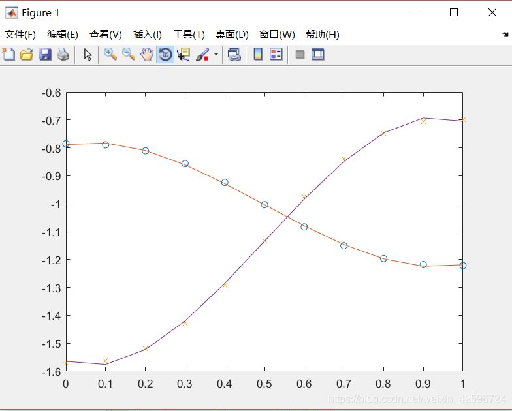The height and width of the screenshot is (411, 512).
Task: Select the Pan hand tool
Action: [147, 54]
